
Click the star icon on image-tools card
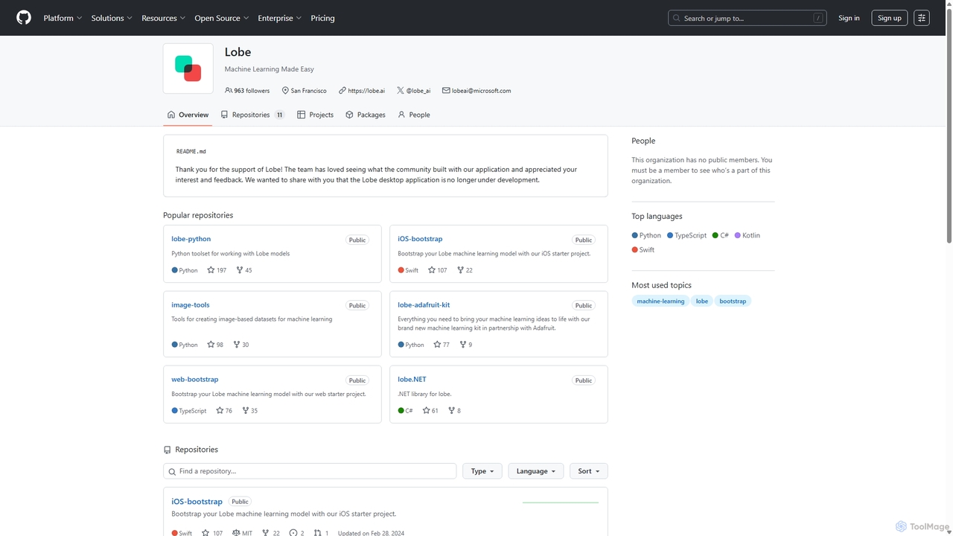coord(211,345)
